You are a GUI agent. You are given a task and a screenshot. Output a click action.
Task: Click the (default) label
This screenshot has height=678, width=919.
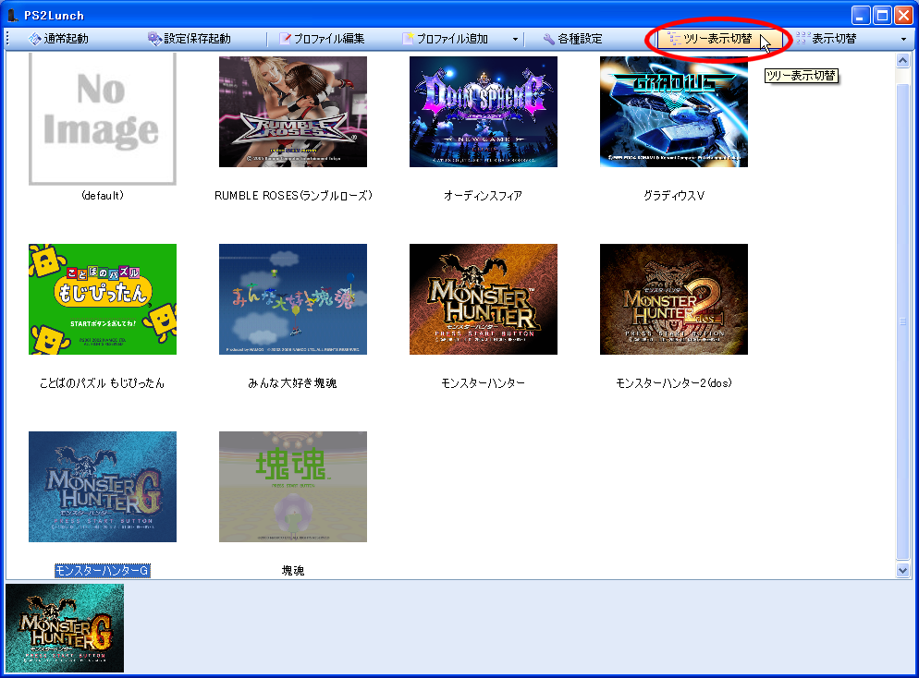(x=103, y=196)
